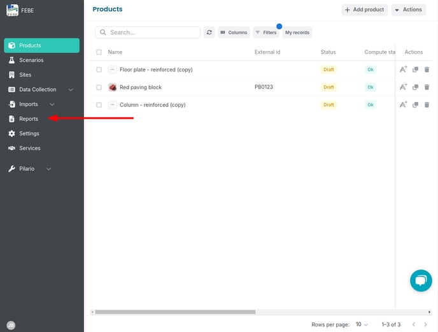This screenshot has height=332, width=438.
Task: Click the search magnifier icon
Action: [102, 32]
